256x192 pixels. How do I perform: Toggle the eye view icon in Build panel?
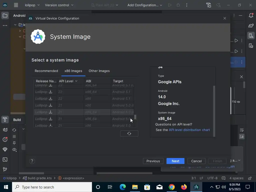pyautogui.click(x=14, y=149)
